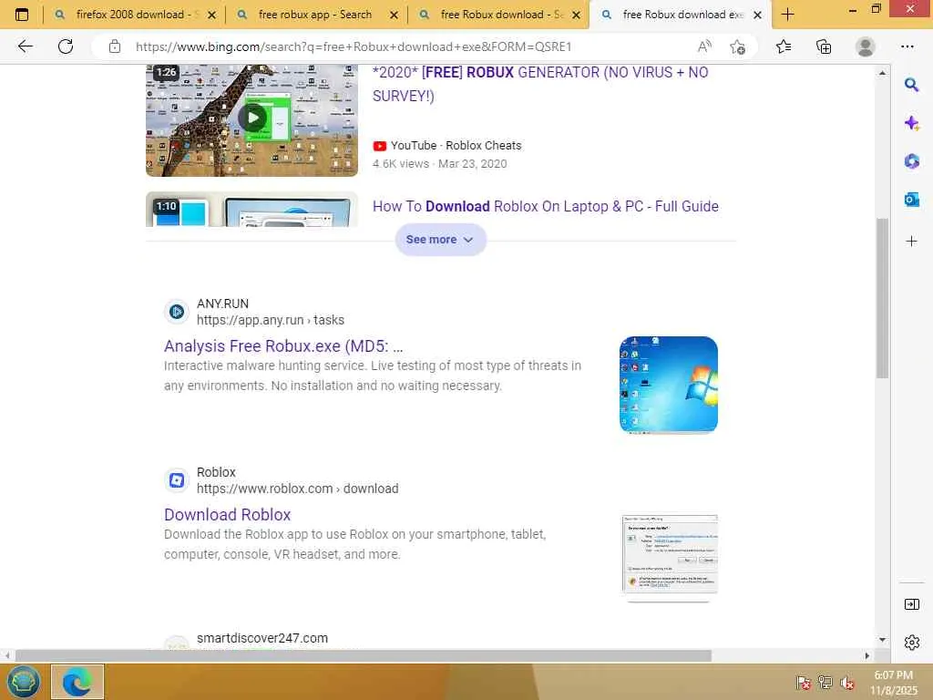
Task: Open the Favorites list icon
Action: click(784, 46)
